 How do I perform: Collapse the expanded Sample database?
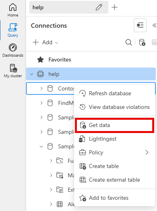(41, 146)
